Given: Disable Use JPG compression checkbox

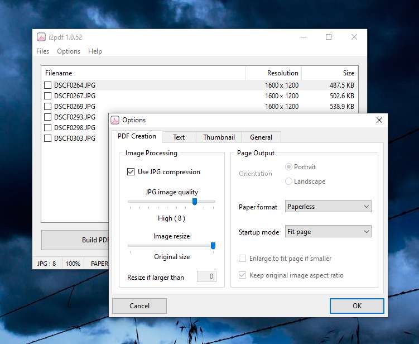Looking at the screenshot, I should 131,172.
